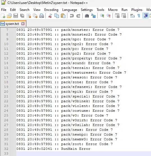Open the View menu
This screenshot has height=156, width=151.
[x=37, y=10]
